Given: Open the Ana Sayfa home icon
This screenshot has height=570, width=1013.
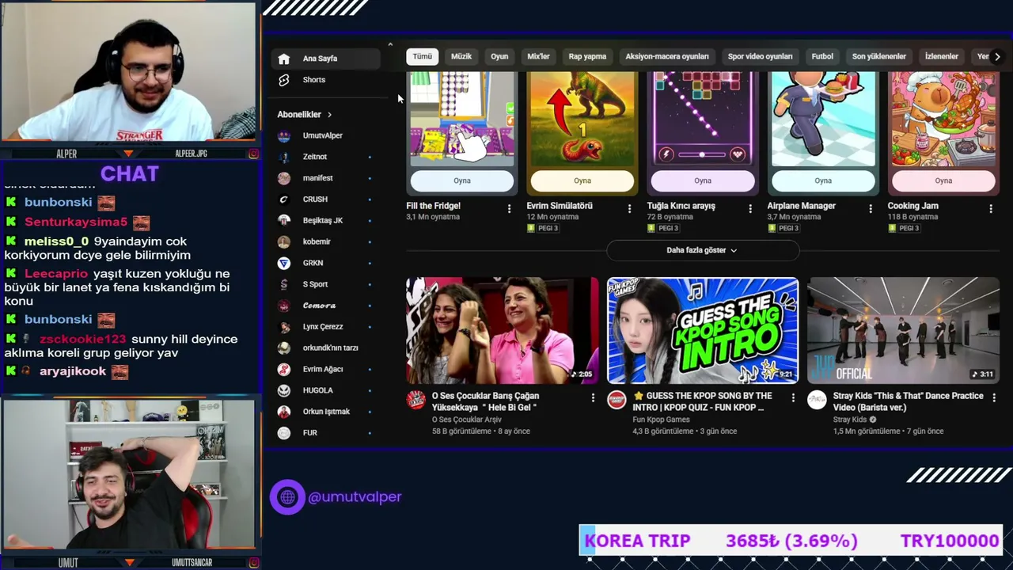Looking at the screenshot, I should point(284,59).
